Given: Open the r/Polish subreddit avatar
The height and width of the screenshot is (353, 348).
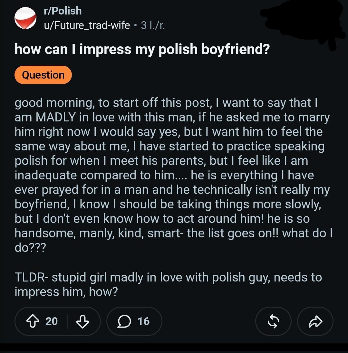Looking at the screenshot, I should point(25,18).
